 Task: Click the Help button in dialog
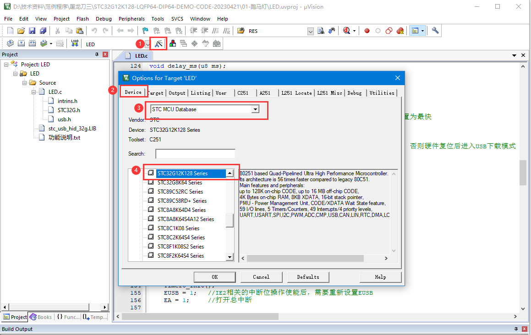tap(380, 277)
